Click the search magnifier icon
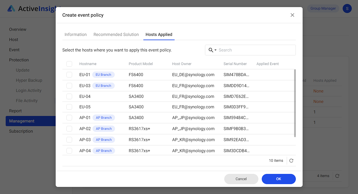The height and width of the screenshot is (194, 358). pos(210,50)
